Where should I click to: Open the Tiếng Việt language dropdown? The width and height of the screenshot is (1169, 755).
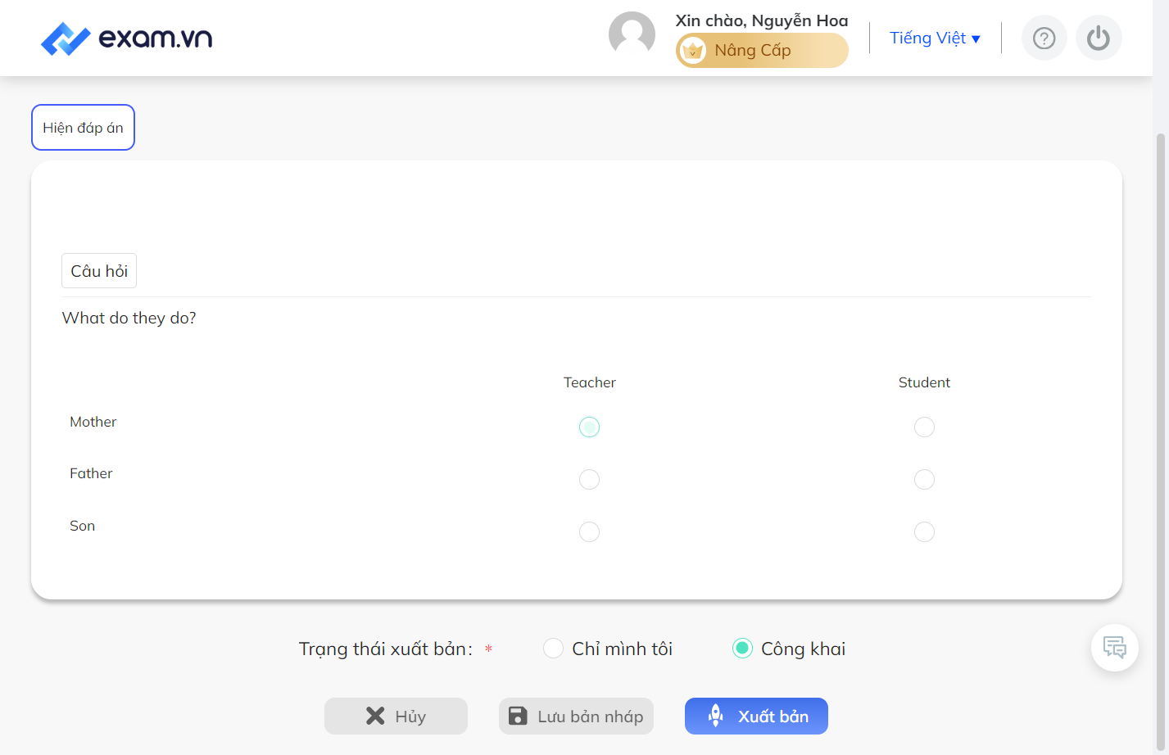[935, 38]
